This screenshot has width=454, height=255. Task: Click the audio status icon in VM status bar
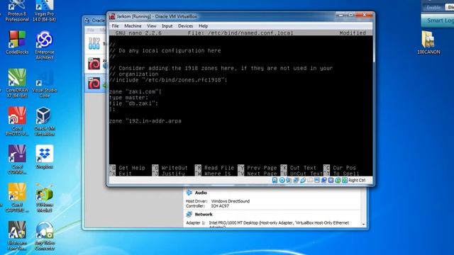(289, 180)
